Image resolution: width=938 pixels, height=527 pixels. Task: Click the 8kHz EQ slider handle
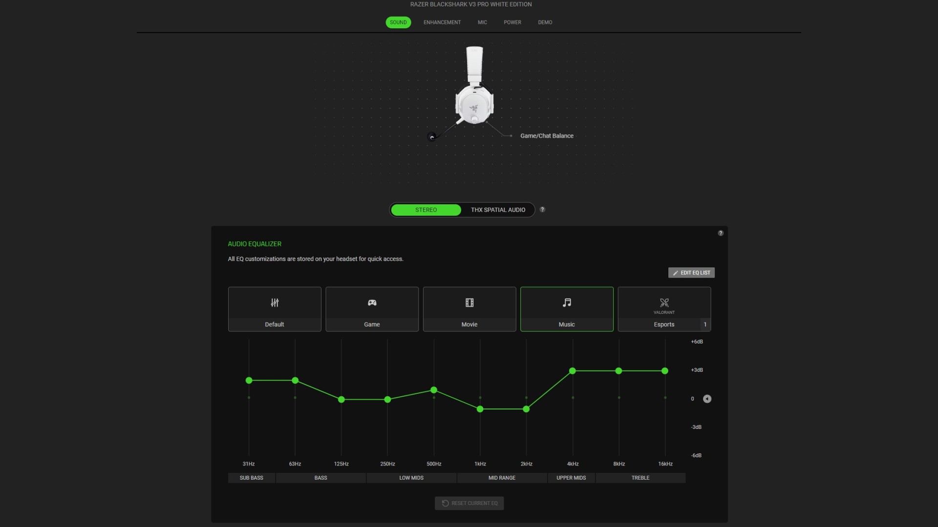619,371
